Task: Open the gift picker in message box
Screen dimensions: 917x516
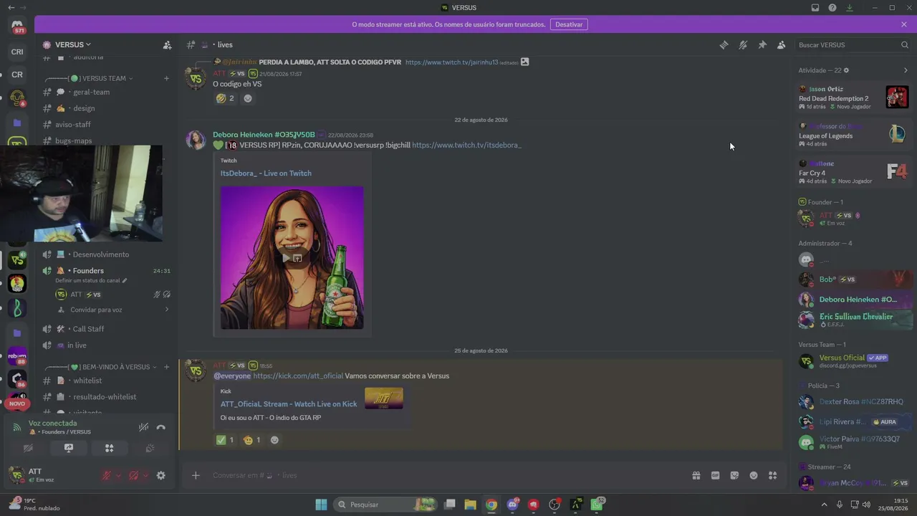Action: (696, 475)
